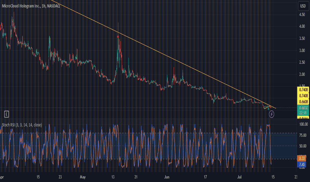The height and width of the screenshot is (182, 310).
Task: Click the Jun label on the time axis
Action: pos(167,177)
